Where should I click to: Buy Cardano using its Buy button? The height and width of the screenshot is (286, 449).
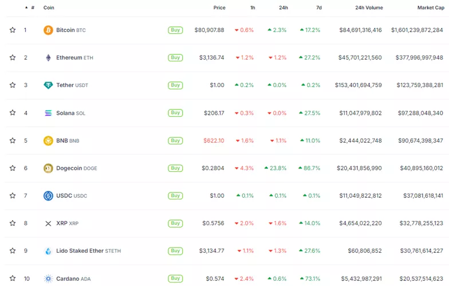(175, 279)
